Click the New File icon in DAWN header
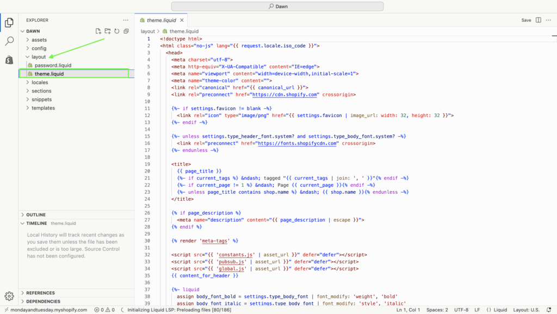This screenshot has height=314, width=557. (98, 31)
